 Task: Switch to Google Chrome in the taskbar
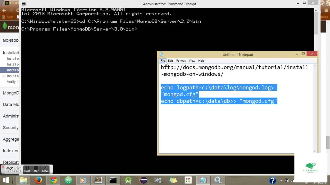point(53,180)
